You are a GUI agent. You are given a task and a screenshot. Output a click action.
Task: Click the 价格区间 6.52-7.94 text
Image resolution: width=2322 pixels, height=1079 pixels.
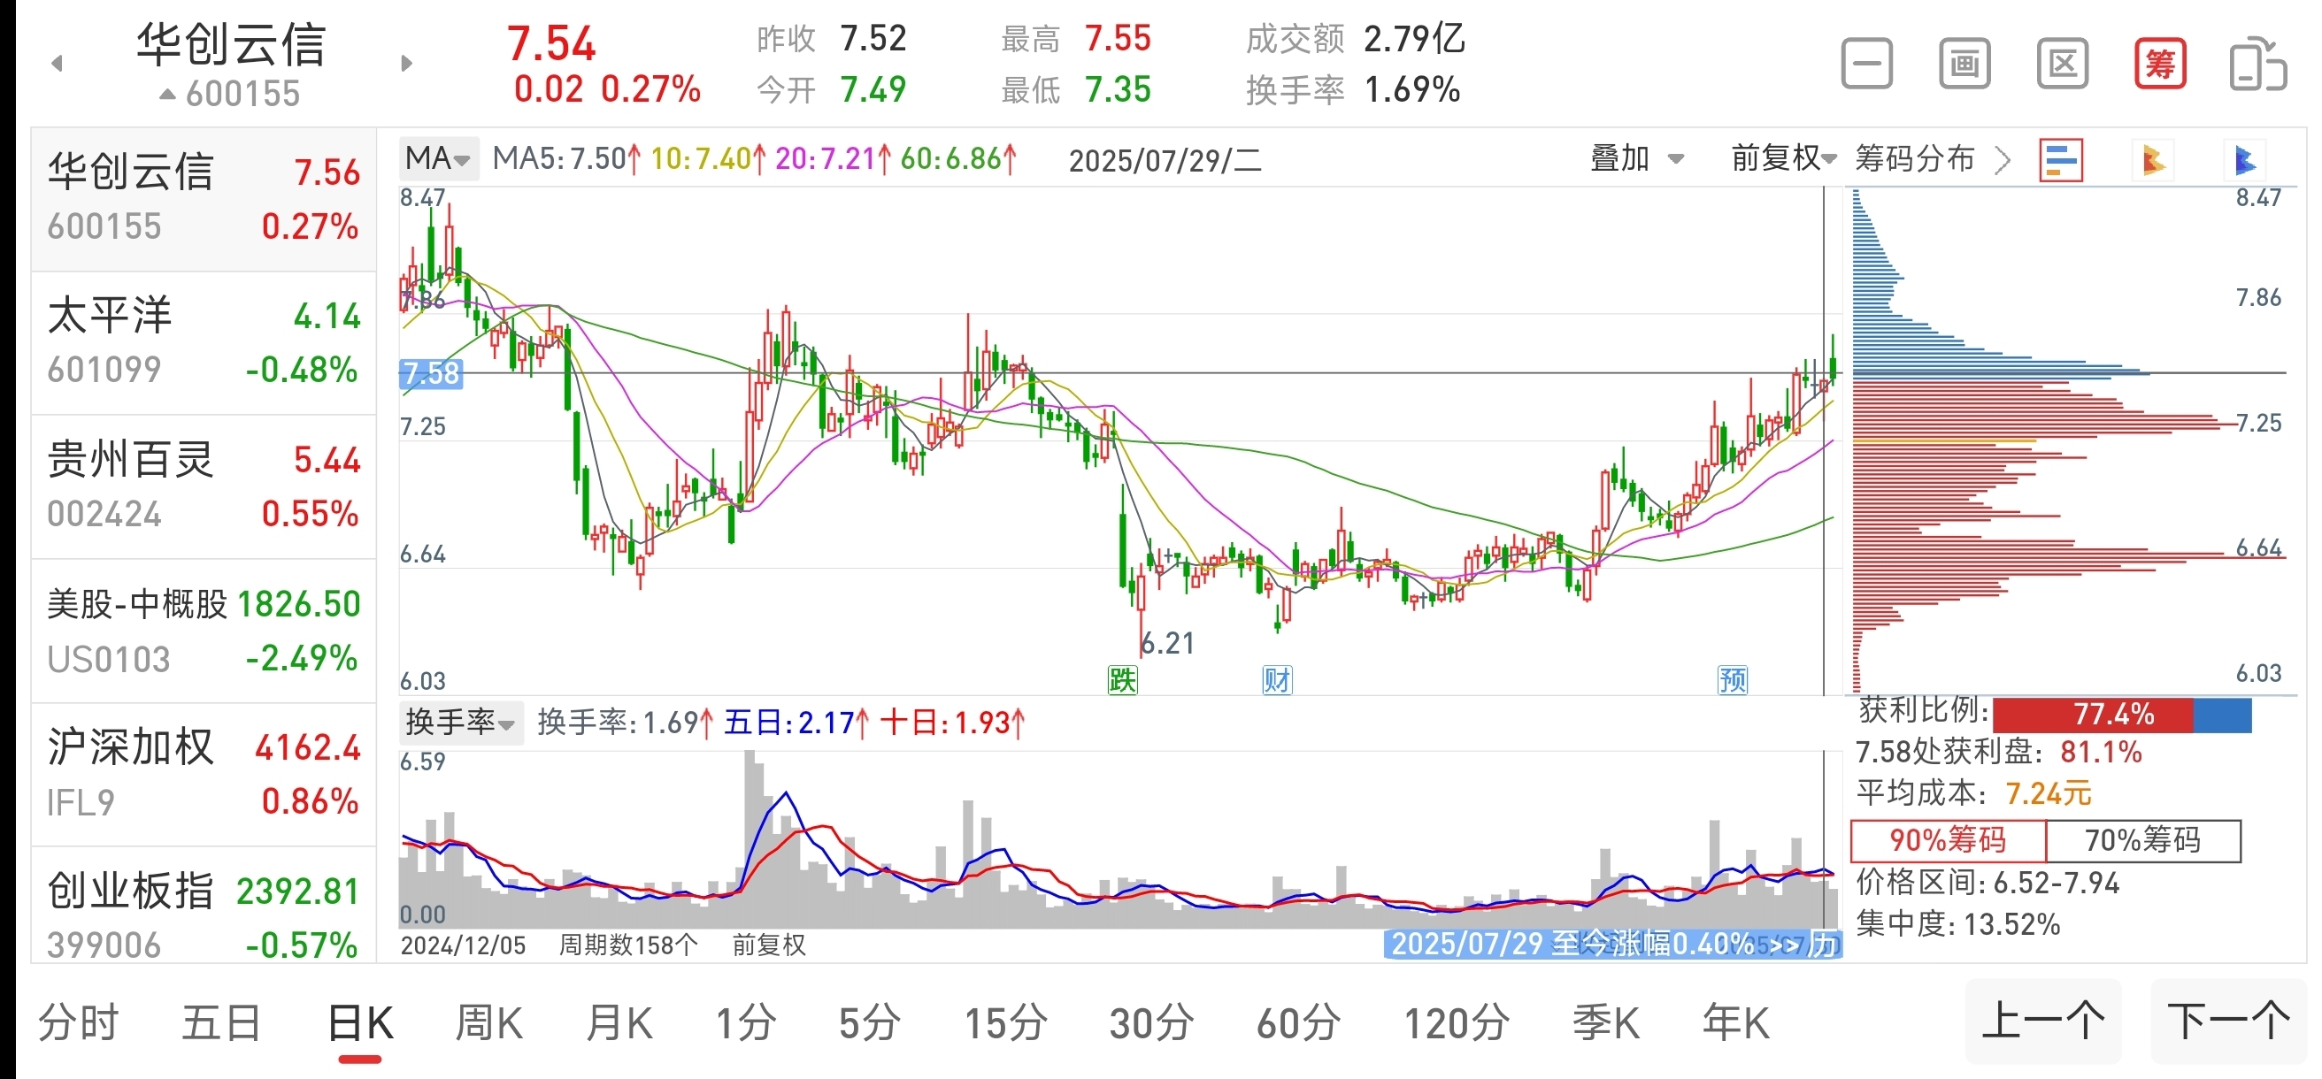1988,882
